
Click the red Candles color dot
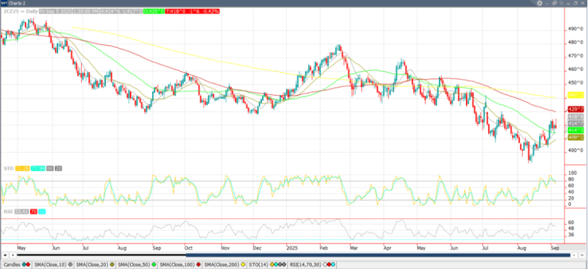(x=28, y=265)
